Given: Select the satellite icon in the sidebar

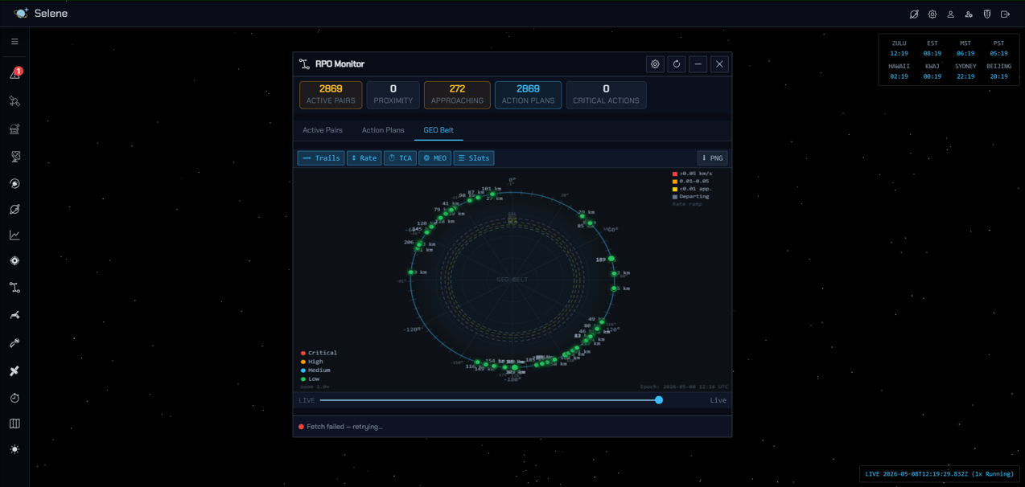Looking at the screenshot, I should tap(14, 101).
